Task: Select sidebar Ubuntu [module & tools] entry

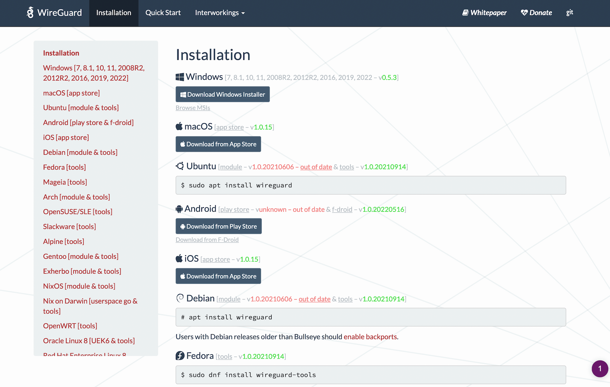Action: [81, 108]
